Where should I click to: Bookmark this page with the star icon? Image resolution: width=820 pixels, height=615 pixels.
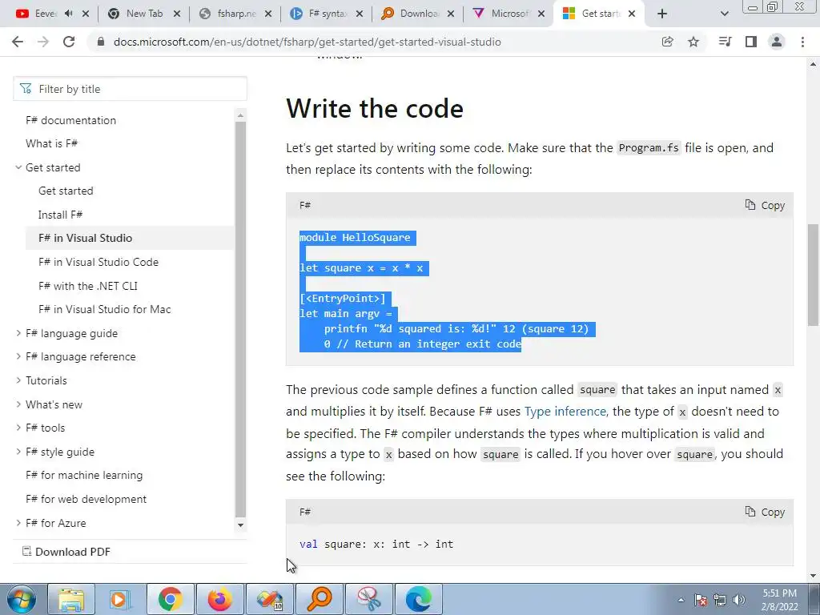[693, 42]
